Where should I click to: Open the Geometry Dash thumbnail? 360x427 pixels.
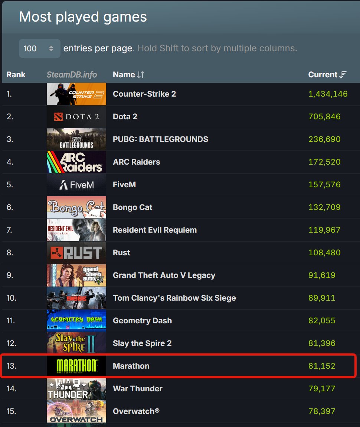pos(76,320)
